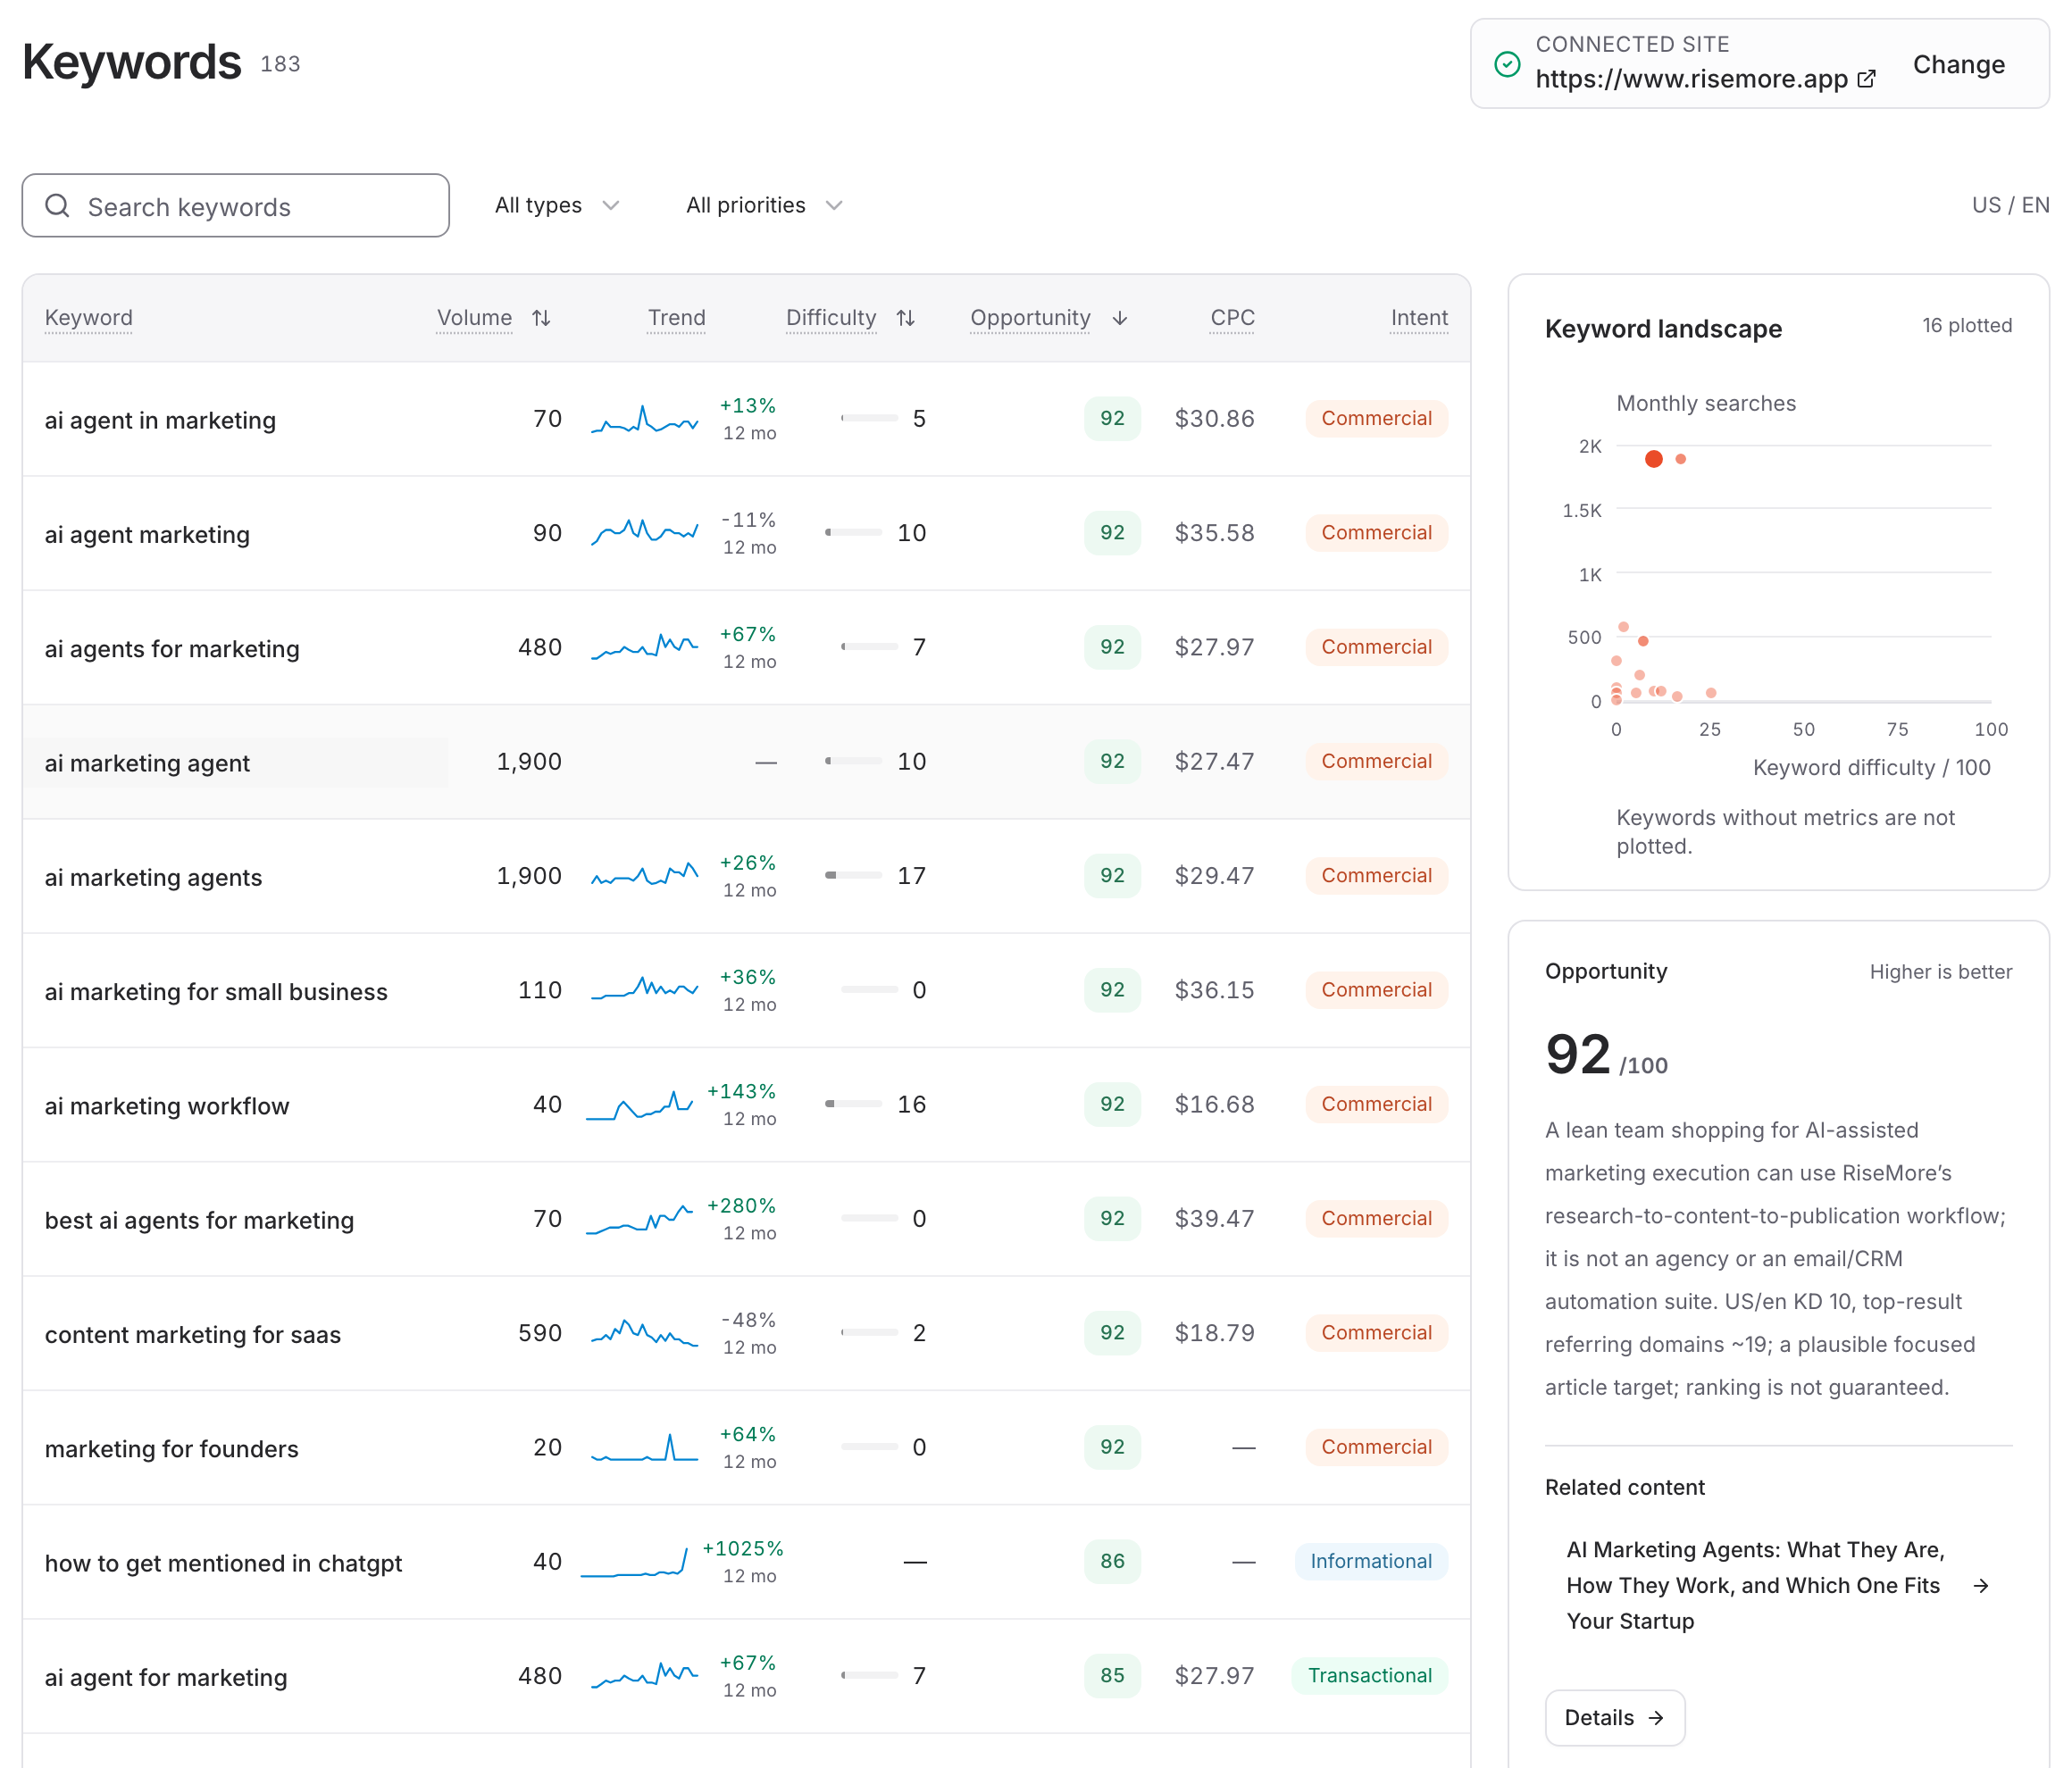Click the arrow next to related article
This screenshot has width=2072, height=1768.
[x=1980, y=1586]
